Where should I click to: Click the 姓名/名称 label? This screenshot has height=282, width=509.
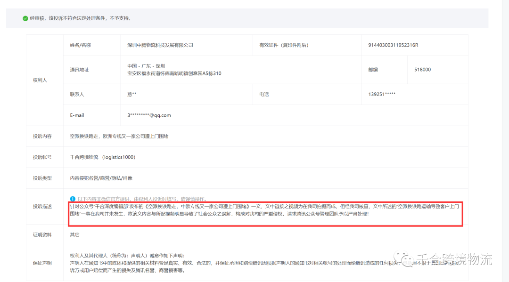(80, 45)
